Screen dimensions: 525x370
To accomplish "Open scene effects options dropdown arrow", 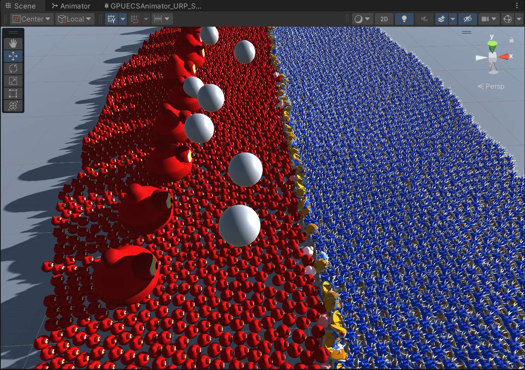I will [453, 19].
